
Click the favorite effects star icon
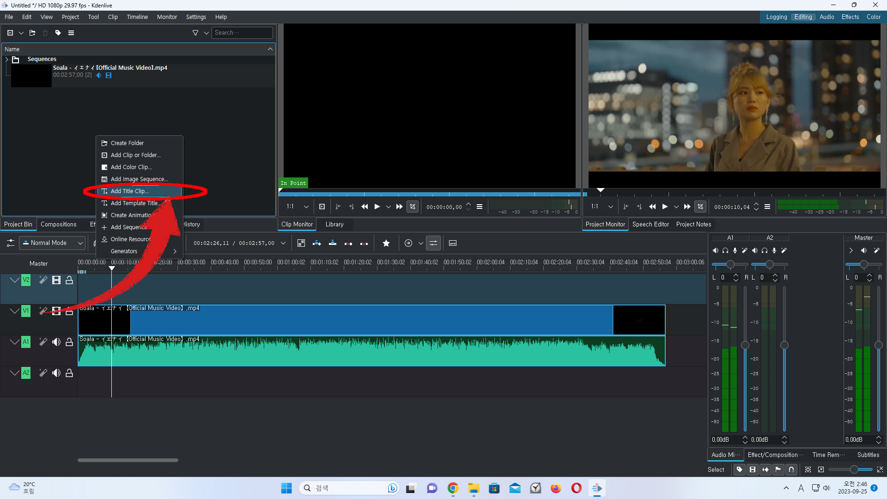pos(386,243)
